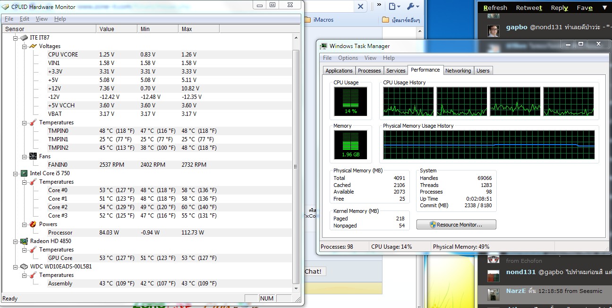
Task: Click the Max column header
Action: coord(199,29)
